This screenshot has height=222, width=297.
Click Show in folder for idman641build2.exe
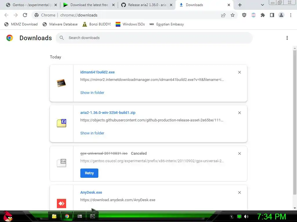click(x=92, y=93)
